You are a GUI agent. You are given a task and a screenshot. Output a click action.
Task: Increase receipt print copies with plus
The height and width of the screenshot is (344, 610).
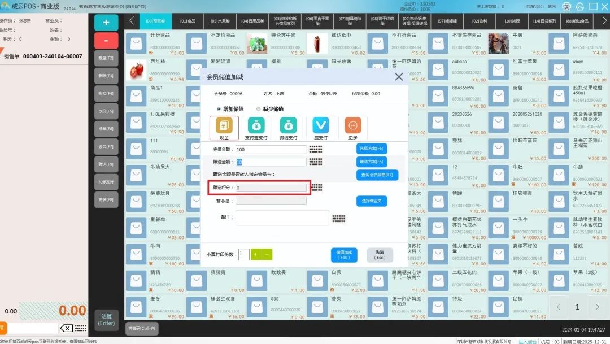tap(256, 254)
